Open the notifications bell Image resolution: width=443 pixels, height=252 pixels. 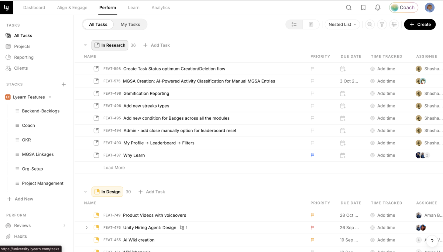click(x=378, y=7)
